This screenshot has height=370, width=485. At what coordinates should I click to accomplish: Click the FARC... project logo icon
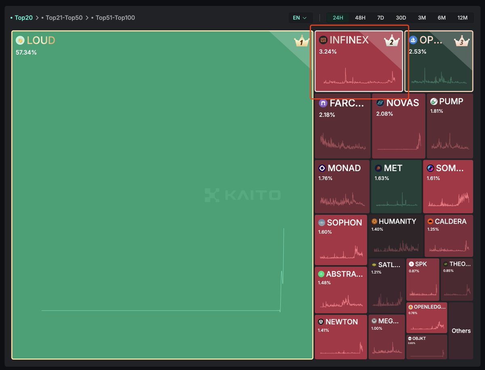point(323,103)
